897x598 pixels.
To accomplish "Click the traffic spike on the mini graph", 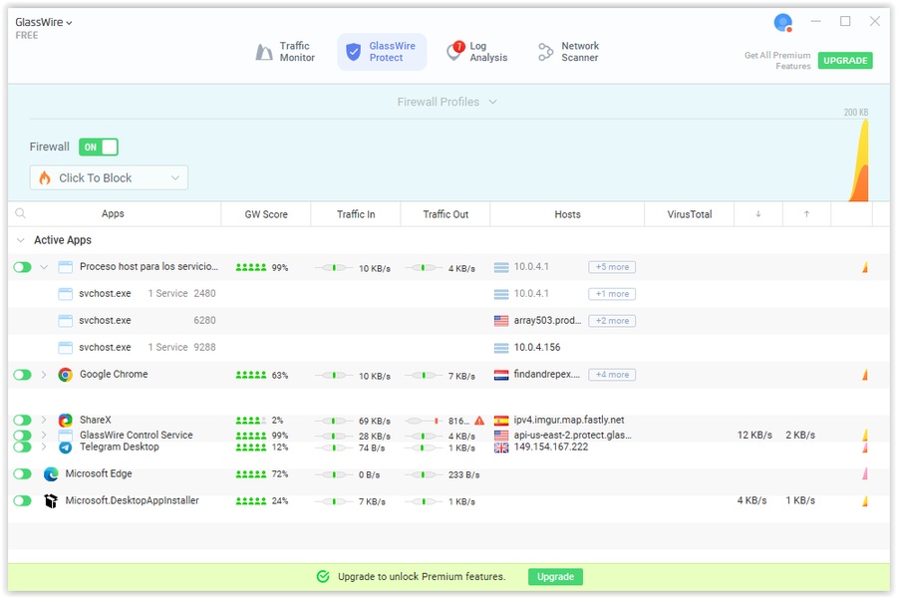I will pos(859,160).
